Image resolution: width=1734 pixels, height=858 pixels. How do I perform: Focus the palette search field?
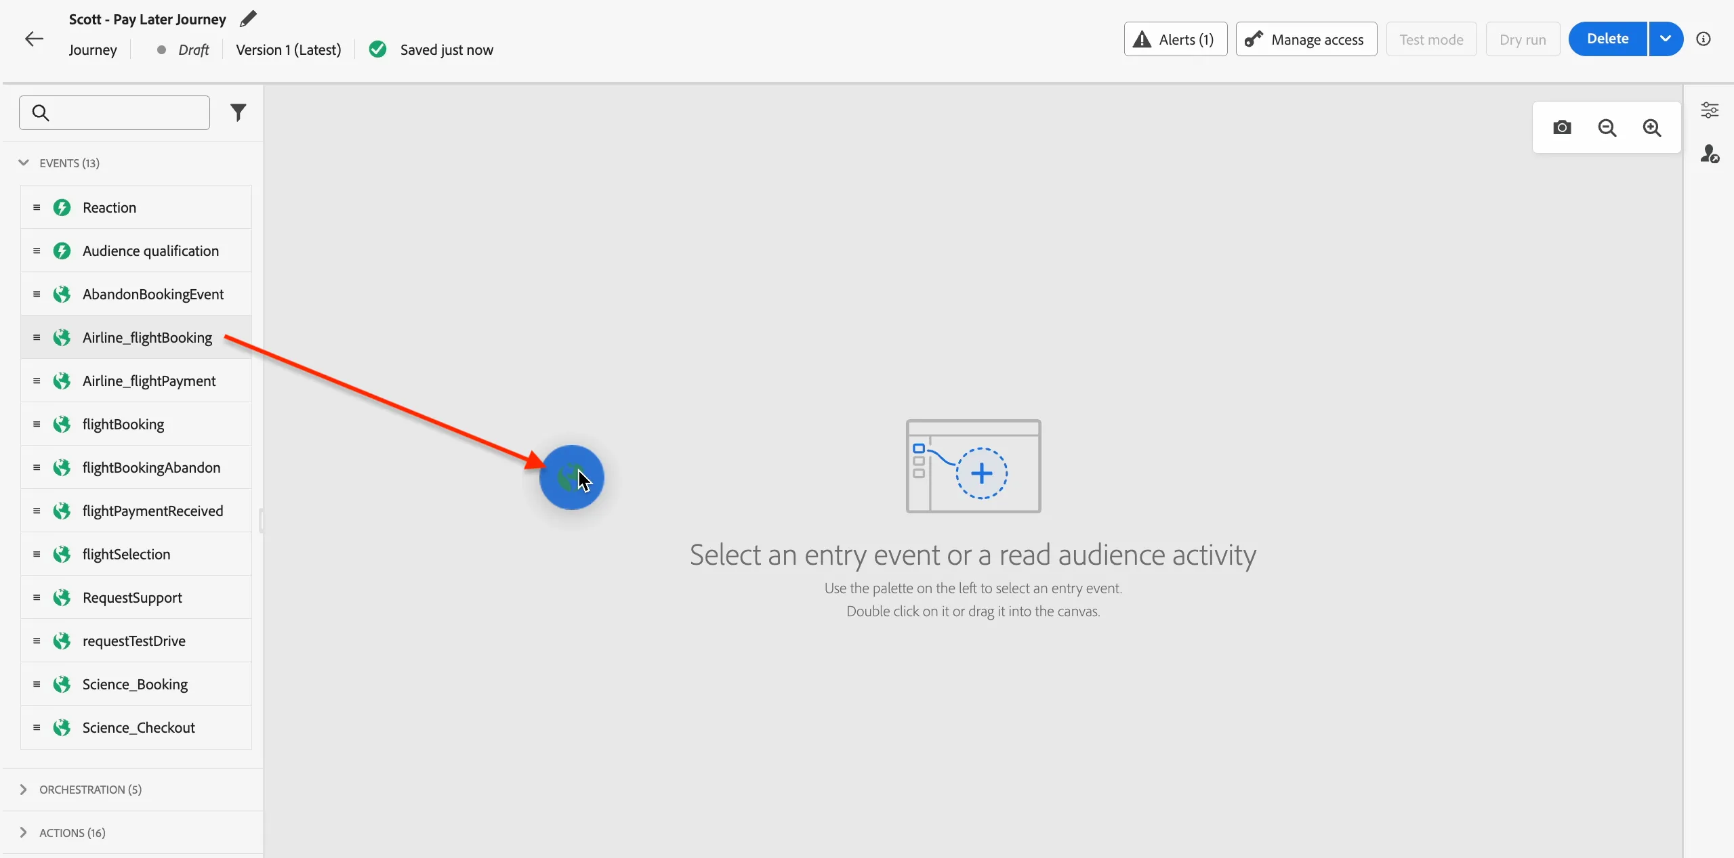(115, 112)
